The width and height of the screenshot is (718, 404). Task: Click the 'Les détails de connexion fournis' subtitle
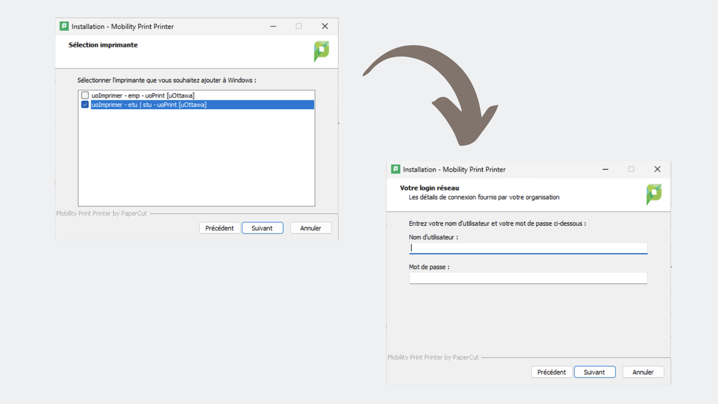484,197
